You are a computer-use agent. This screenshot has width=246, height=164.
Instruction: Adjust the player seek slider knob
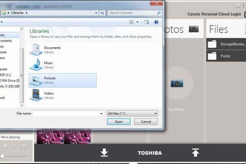(x=2, y=156)
